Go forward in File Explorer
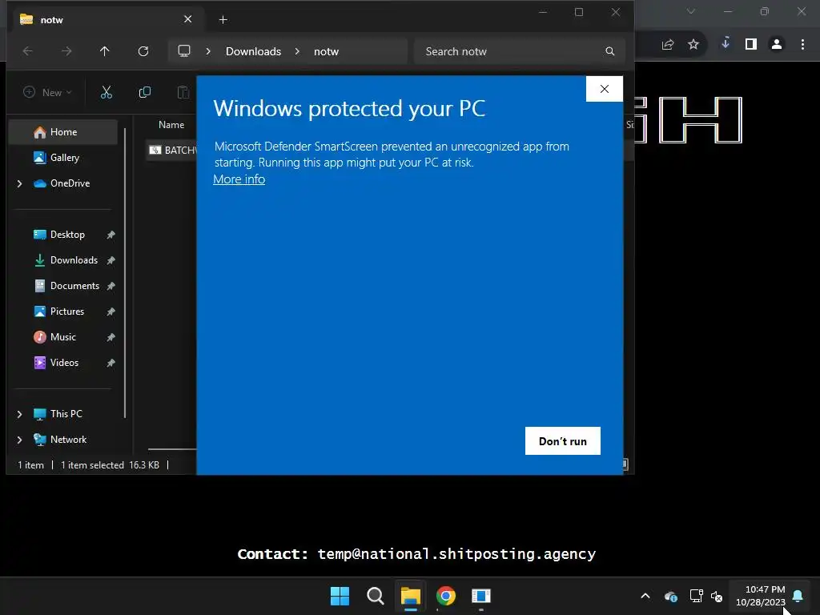The width and height of the screenshot is (820, 615). (x=66, y=51)
